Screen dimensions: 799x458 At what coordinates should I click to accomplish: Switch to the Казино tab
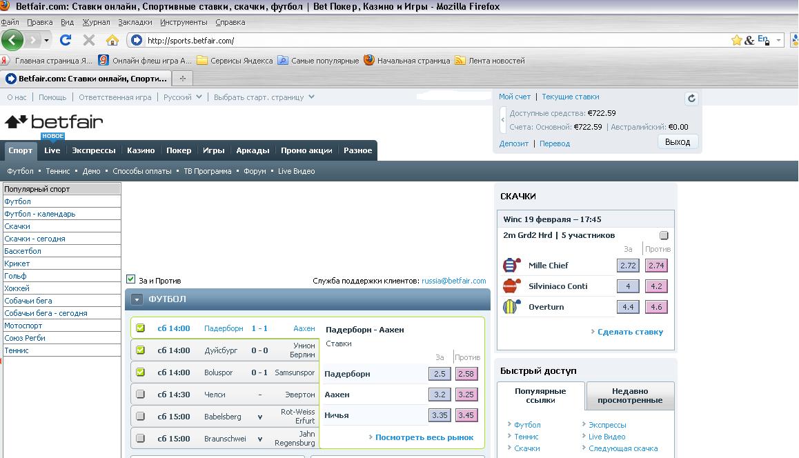tap(141, 150)
